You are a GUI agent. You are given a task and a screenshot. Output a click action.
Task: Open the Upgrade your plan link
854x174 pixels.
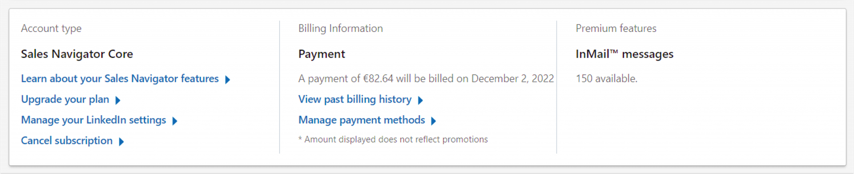coord(65,100)
